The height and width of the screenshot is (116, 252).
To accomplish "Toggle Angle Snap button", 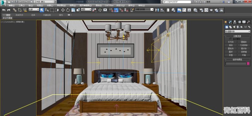I will click(x=116, y=10).
